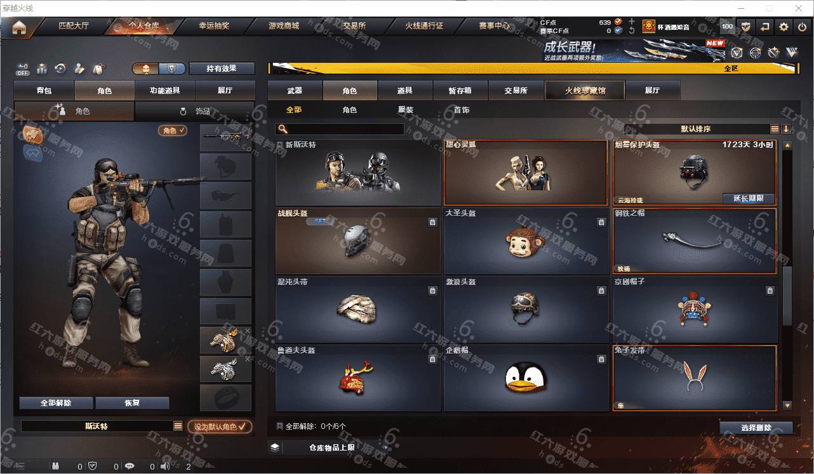Click the power exit icon
This screenshot has height=474, width=814.
click(x=802, y=27)
